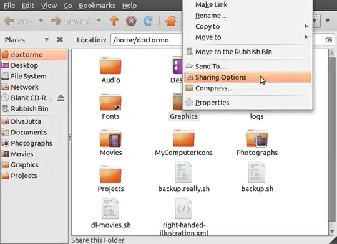Open the dropdown arrow at toolbar far right
The width and height of the screenshot is (337, 244).
pos(328,21)
